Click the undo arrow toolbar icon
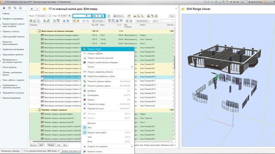The height and width of the screenshot is (154, 275). 84,21
